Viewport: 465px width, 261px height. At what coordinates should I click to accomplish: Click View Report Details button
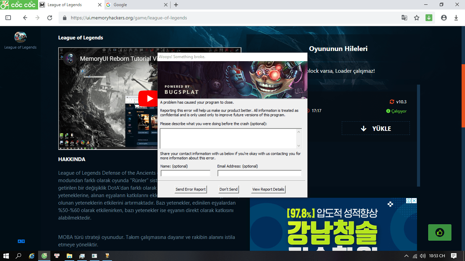(x=268, y=189)
